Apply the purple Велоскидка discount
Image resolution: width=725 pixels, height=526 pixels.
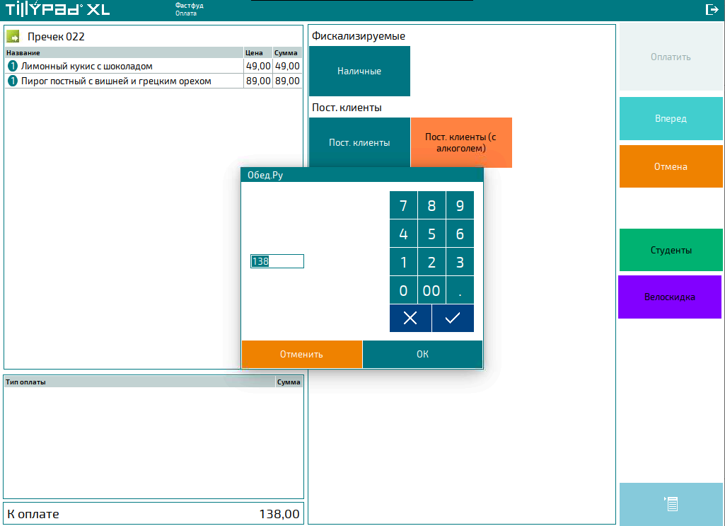click(x=669, y=297)
